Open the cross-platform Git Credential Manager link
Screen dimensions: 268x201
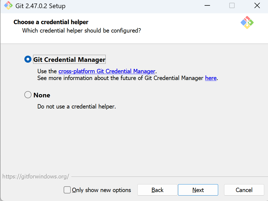click(x=107, y=71)
